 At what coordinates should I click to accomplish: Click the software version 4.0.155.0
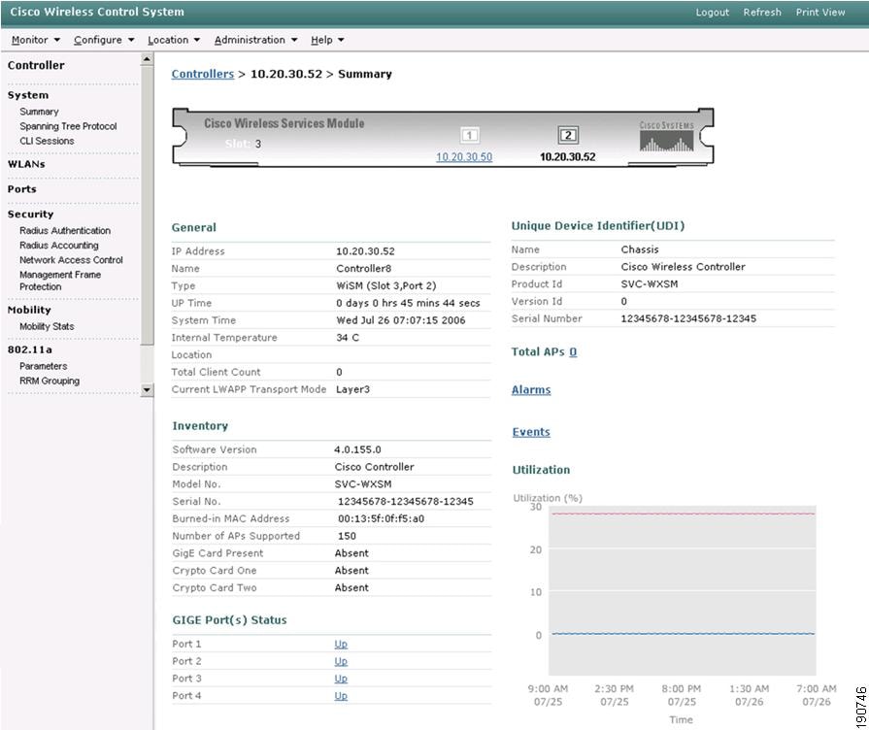[357, 449]
